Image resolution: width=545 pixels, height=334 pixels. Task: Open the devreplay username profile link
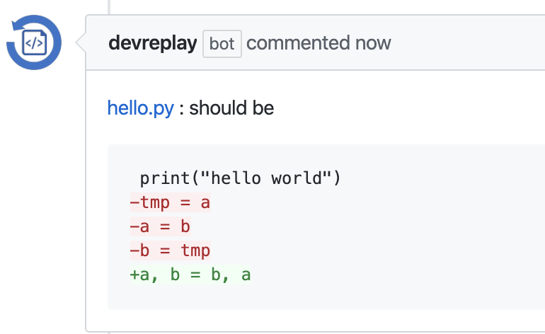click(x=152, y=43)
